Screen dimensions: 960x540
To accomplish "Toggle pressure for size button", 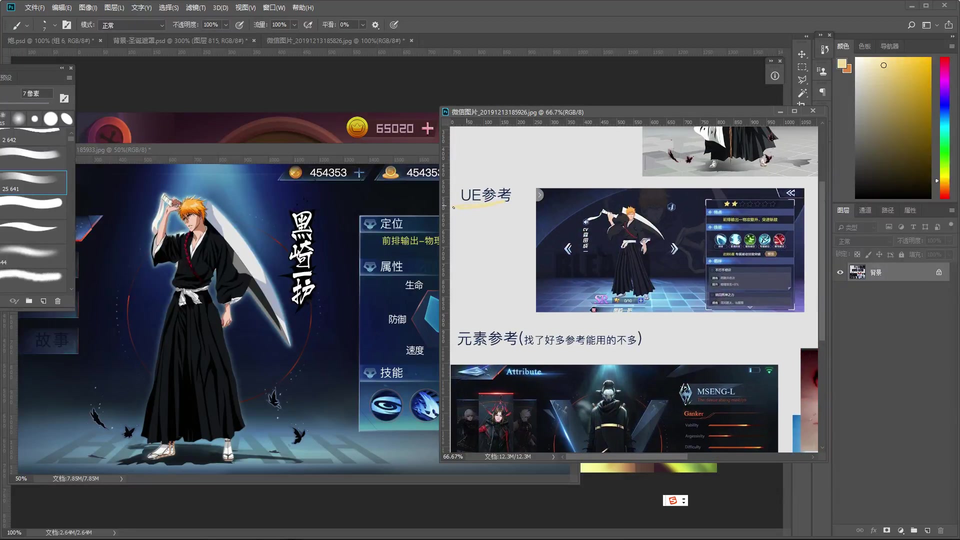I will coord(394,25).
